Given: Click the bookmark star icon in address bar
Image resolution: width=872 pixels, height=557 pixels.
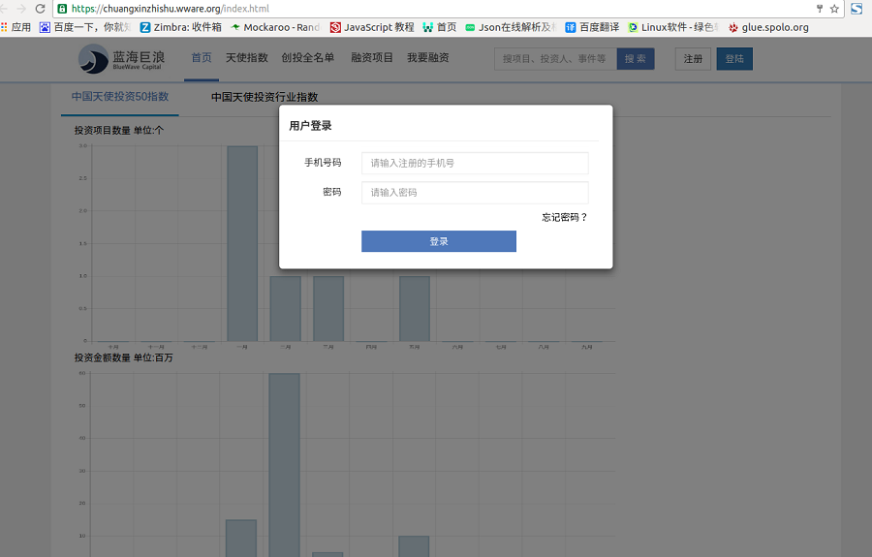Looking at the screenshot, I should 834,9.
